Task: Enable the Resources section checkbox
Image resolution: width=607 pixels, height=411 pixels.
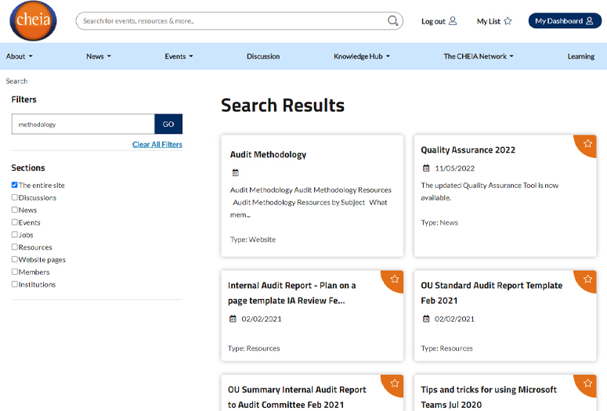Action: coord(15,247)
